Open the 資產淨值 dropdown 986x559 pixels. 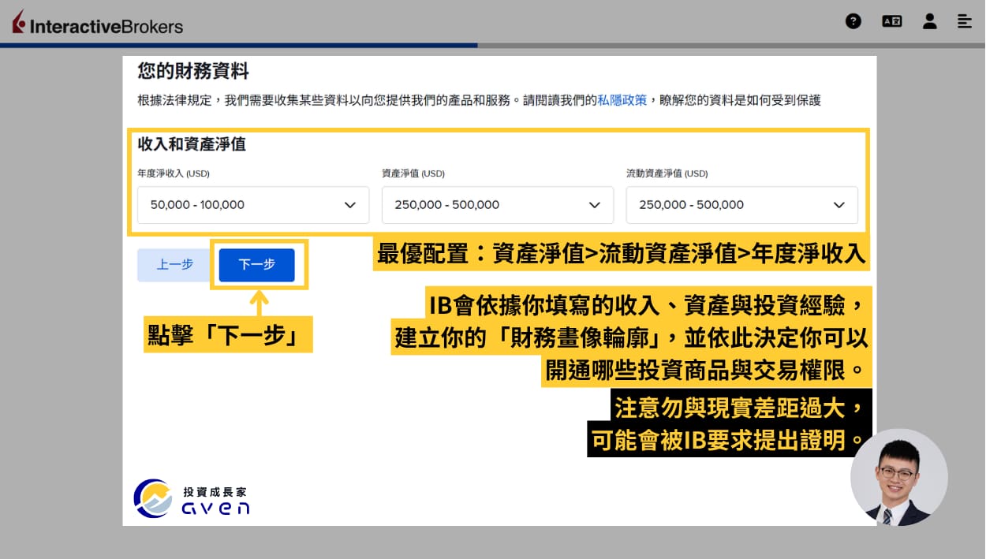(x=498, y=205)
